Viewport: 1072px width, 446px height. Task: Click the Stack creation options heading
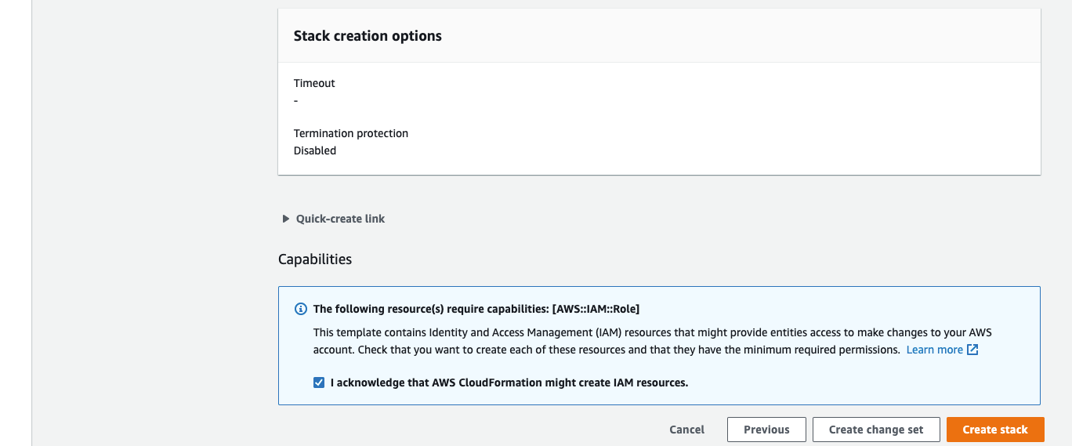368,36
